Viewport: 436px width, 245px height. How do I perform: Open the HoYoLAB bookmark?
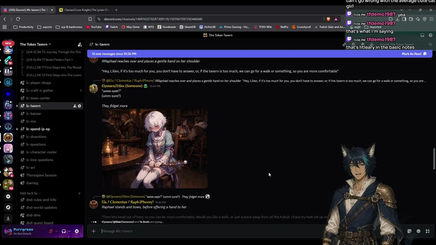[207, 27]
